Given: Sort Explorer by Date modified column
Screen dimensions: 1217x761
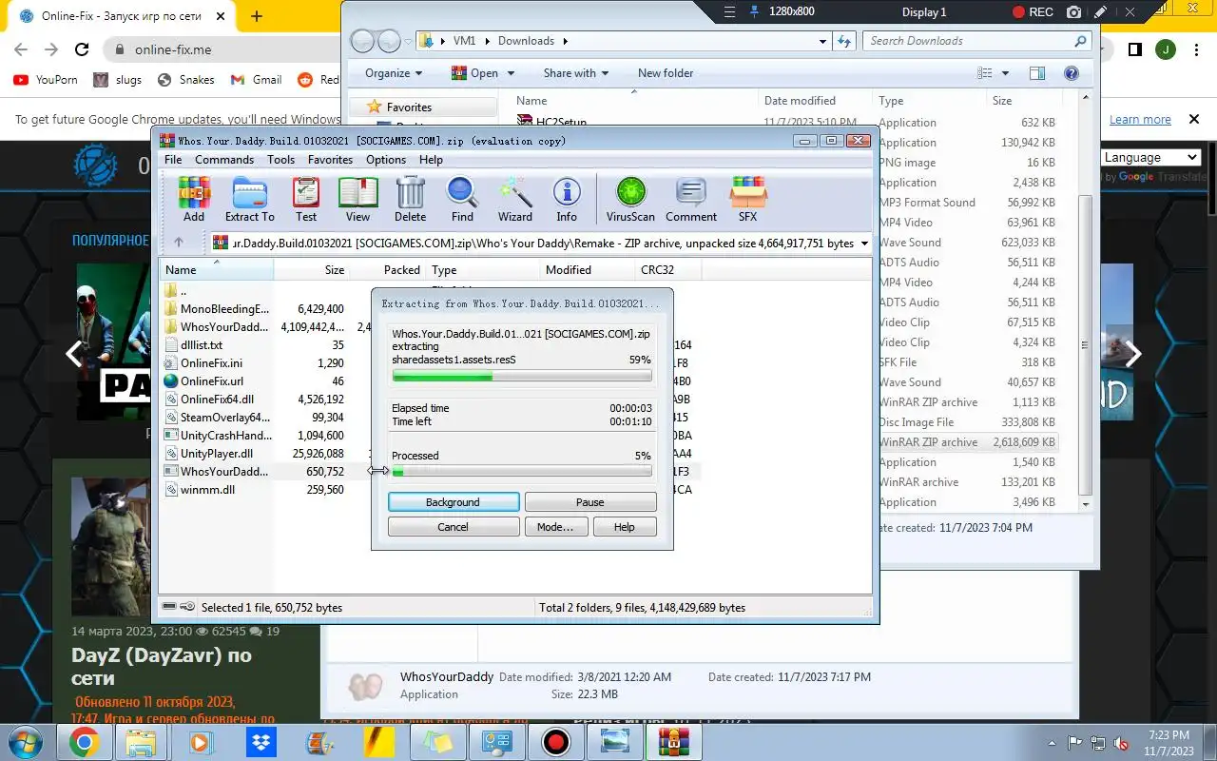Looking at the screenshot, I should 815,101.
